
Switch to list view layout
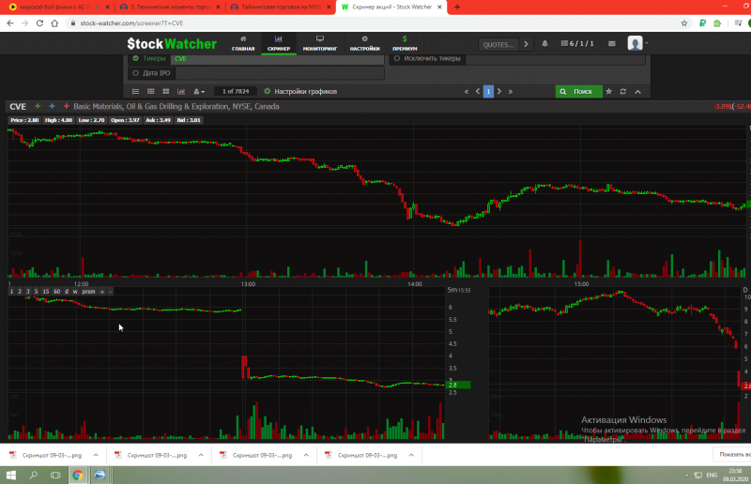coord(135,91)
